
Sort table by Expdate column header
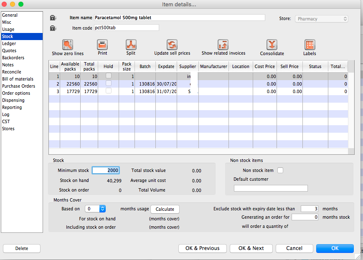click(166, 66)
